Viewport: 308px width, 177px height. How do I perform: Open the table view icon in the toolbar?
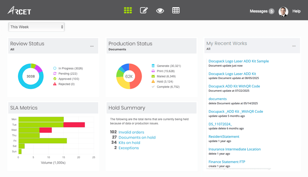tap(176, 10)
